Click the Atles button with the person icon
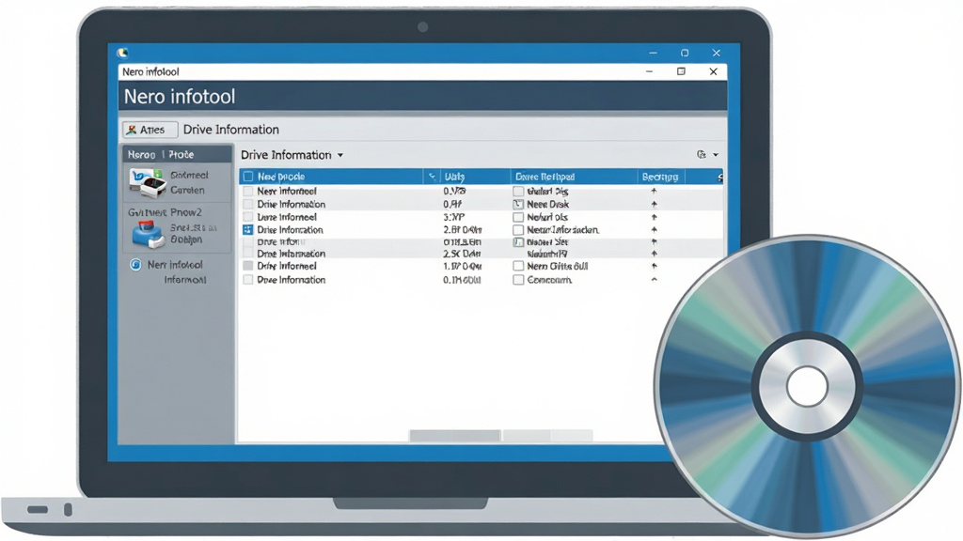963x541 pixels. tap(150, 130)
